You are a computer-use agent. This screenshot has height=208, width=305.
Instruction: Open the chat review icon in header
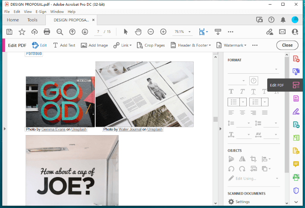(259, 20)
